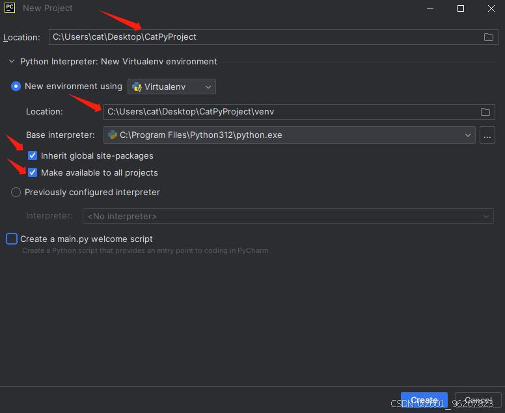Image resolution: width=505 pixels, height=413 pixels.
Task: Open the Virtualenv environment type dropdown
Action: [x=172, y=87]
